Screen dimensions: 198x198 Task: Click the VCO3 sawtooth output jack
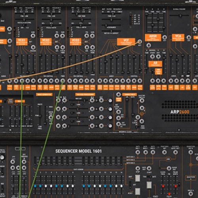point(92,36)
